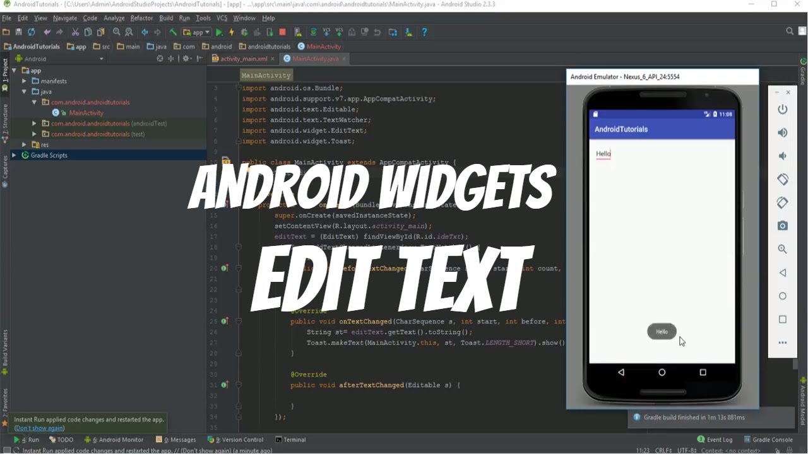Expand the manifests folder
The height and width of the screenshot is (454, 808).
[25, 81]
